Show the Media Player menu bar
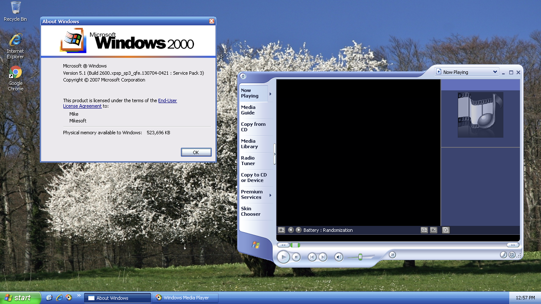The width and height of the screenshot is (541, 304). point(243,76)
